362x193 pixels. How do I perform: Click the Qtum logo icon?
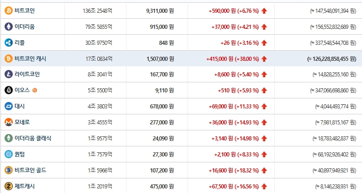click(9, 154)
